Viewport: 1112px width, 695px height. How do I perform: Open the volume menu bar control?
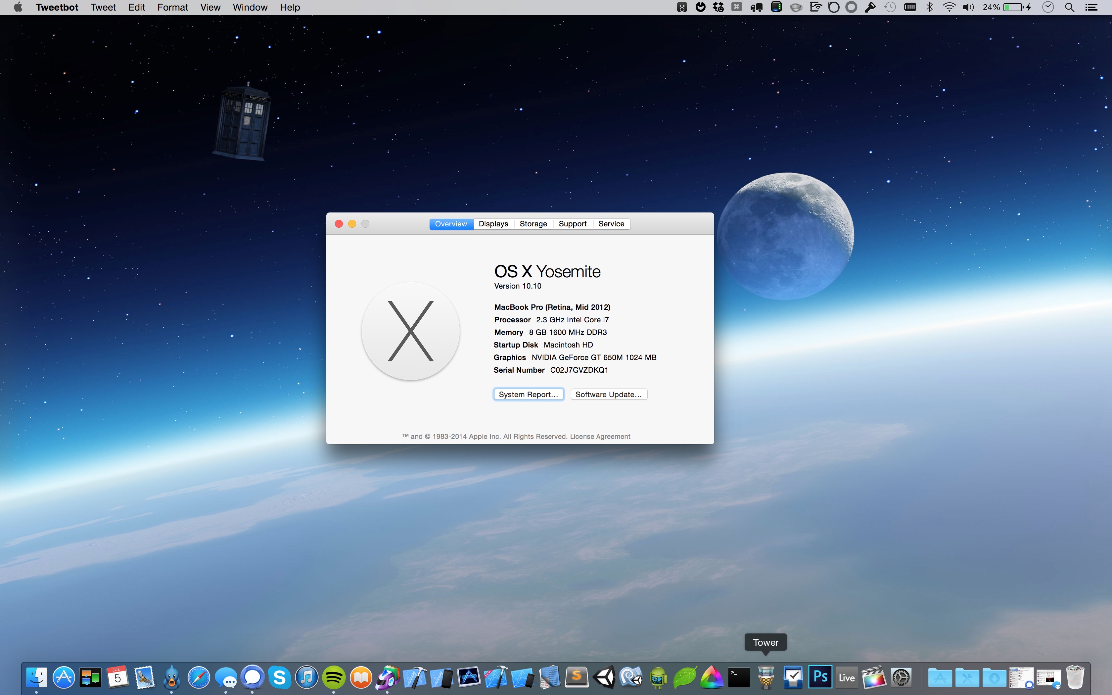968,7
